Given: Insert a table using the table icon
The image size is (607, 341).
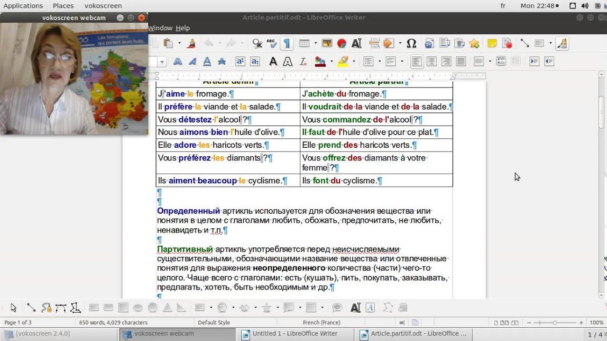Looking at the screenshot, I should (304, 44).
